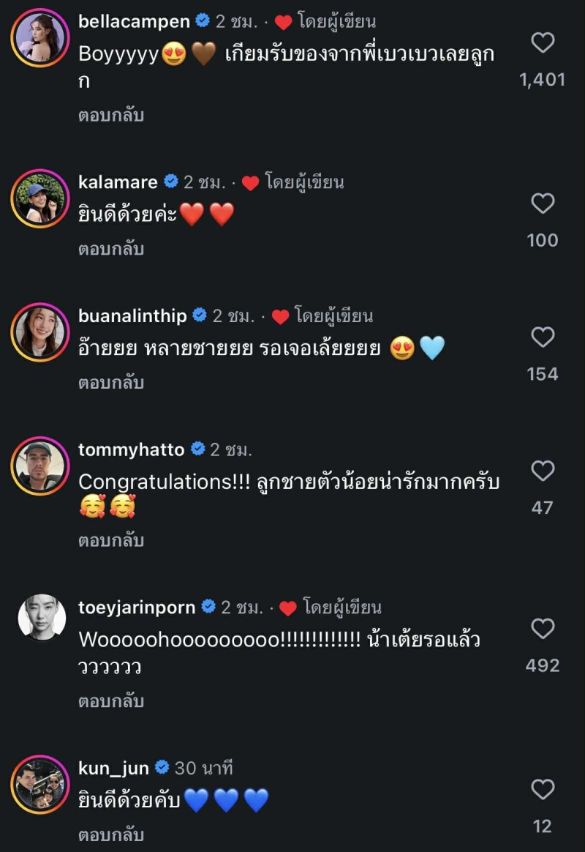
Task: Reply to tommyhatto's congratulations comment
Action: [111, 541]
